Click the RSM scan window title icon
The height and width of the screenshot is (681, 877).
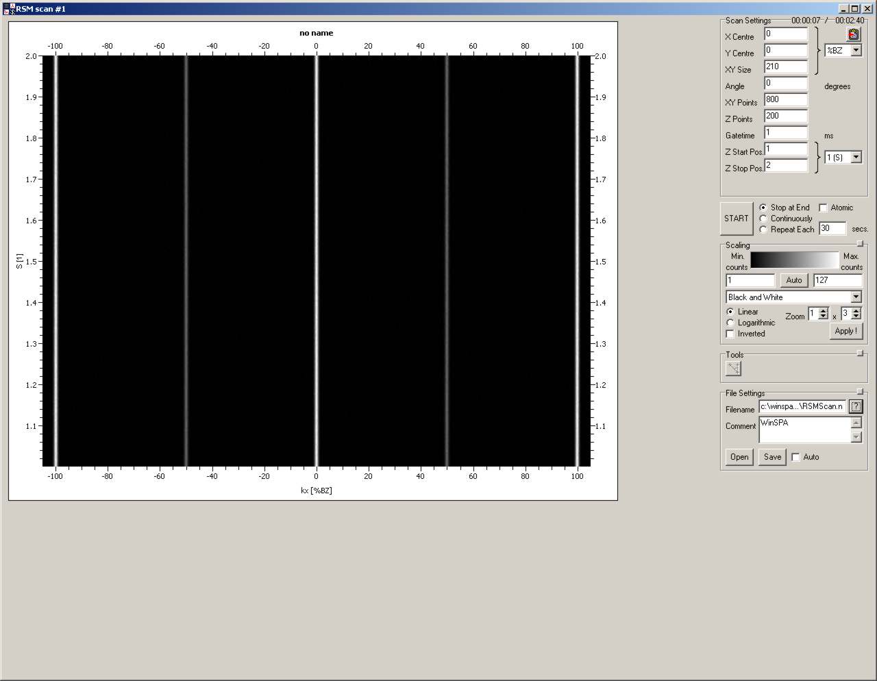coord(9,8)
